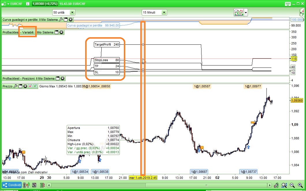Click the zoom out magnifier icon
Image resolution: width=306 pixels, height=191 pixels.
pos(292,185)
